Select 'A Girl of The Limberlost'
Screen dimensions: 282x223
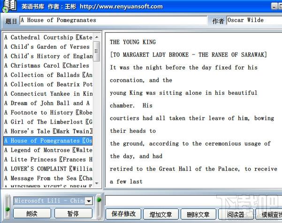(48, 122)
